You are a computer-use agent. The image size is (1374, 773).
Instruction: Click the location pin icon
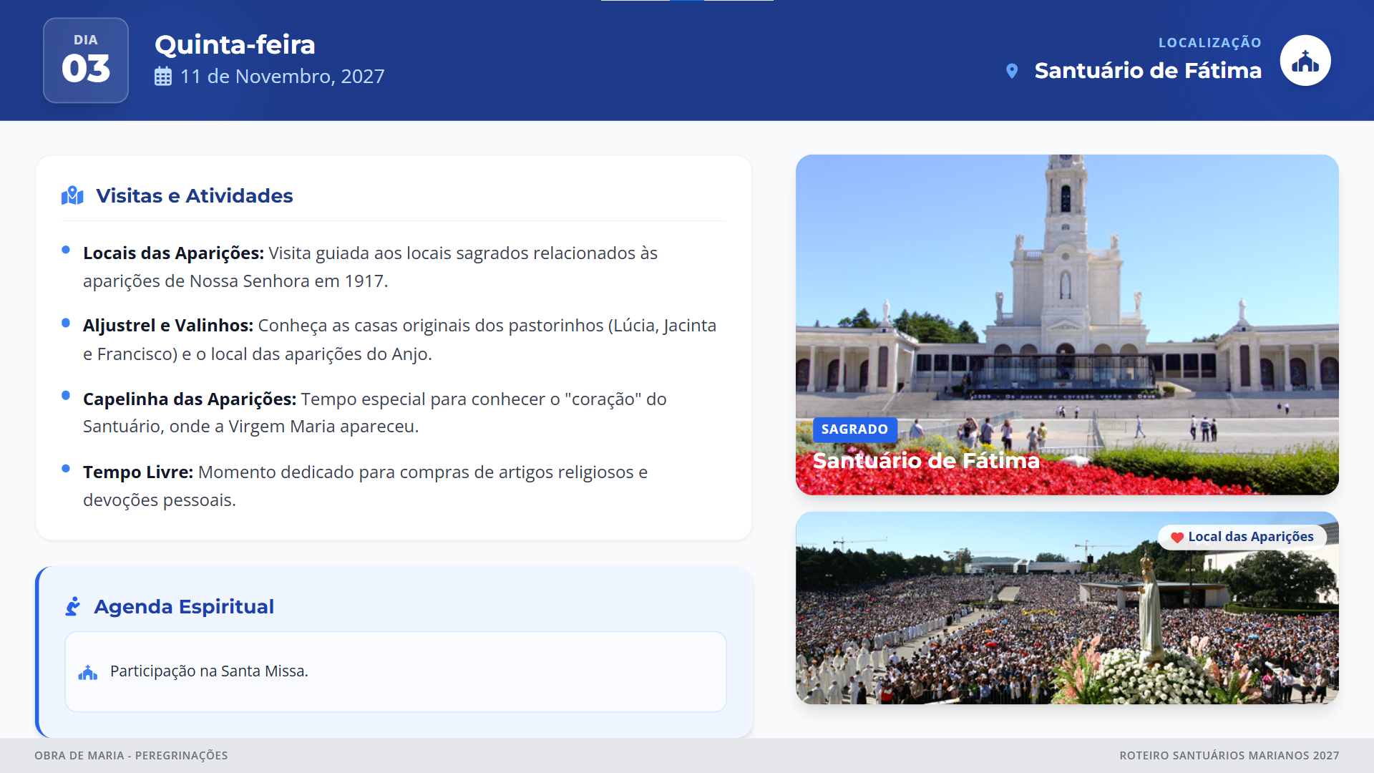[x=1011, y=71]
